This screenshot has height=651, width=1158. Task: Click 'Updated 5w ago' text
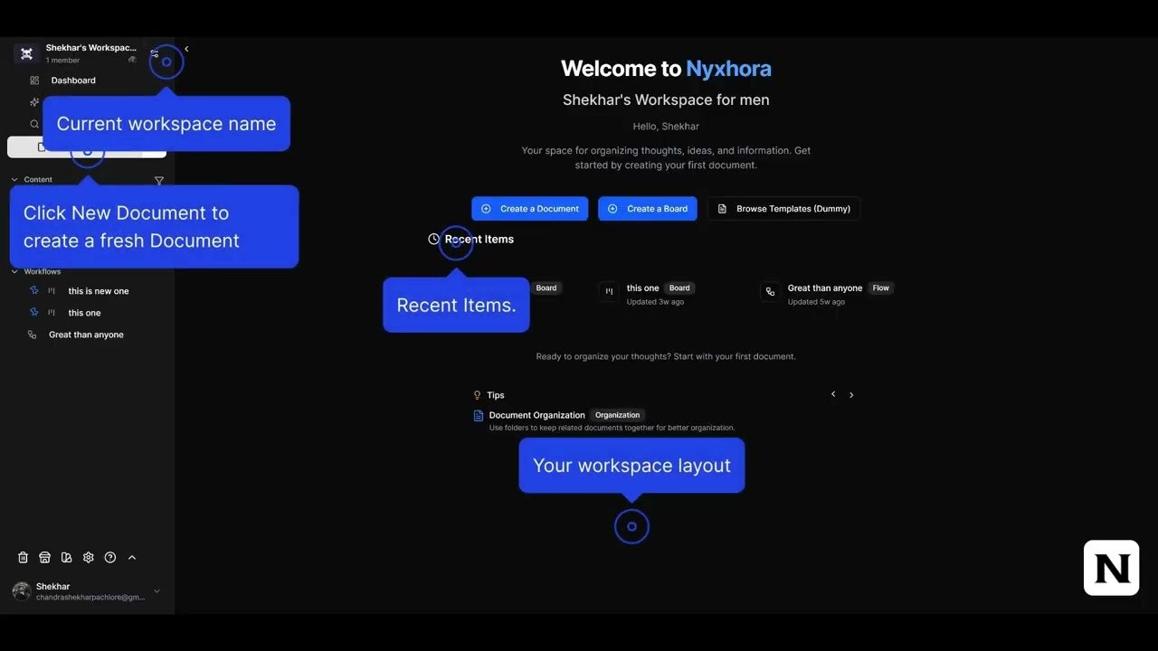[x=816, y=302]
